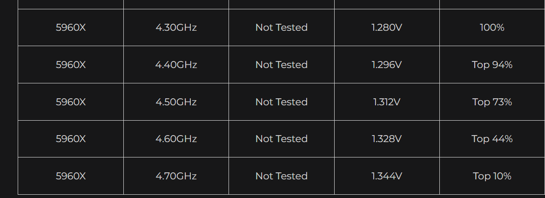The height and width of the screenshot is (198, 545).
Task: Click the 5960X cell in the 4.30GHz row
Action: [x=71, y=27]
